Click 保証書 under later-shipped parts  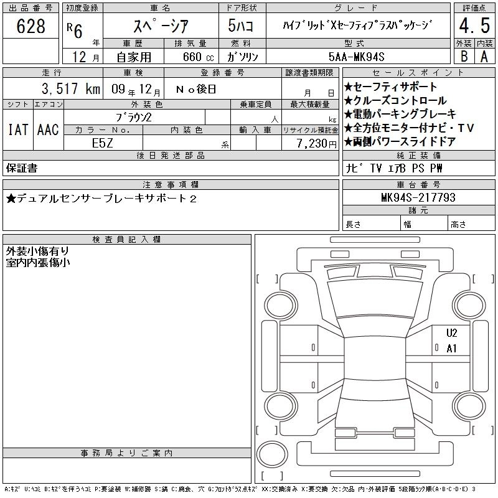22,168
